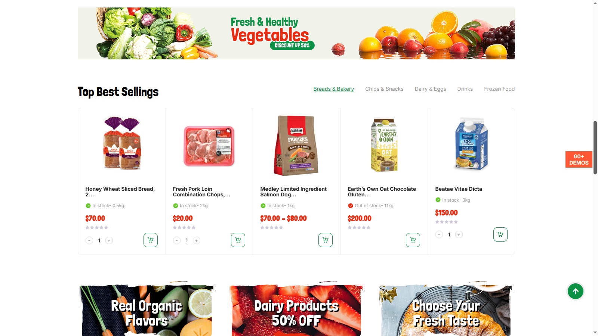Decrease quantity of Honey Wheat Sliced Bread

tap(89, 240)
